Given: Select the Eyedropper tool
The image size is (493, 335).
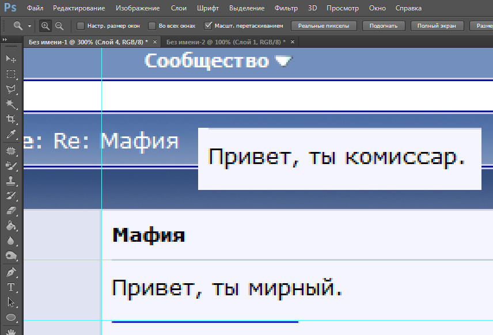Looking at the screenshot, I should click(x=11, y=134).
